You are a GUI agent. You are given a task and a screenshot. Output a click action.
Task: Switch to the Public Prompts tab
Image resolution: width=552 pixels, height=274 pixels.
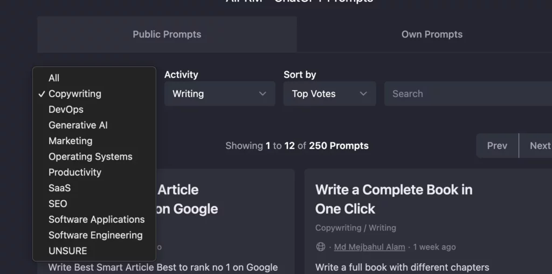pos(167,35)
